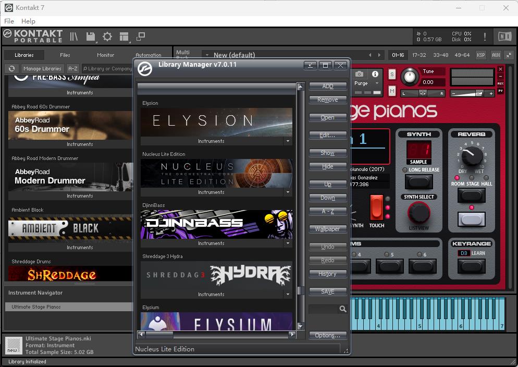Click the SAVE button in Library Manager
The image size is (518, 367).
coord(327,291)
